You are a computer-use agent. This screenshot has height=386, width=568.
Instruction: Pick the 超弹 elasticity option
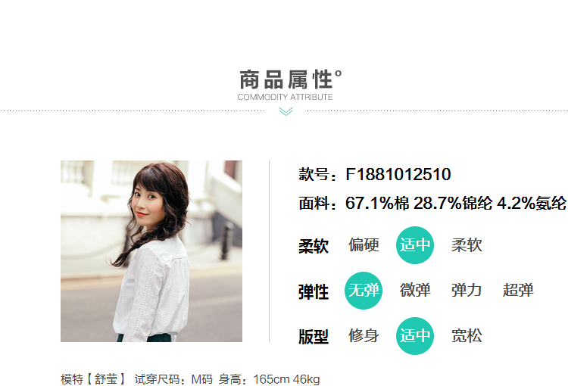518,291
